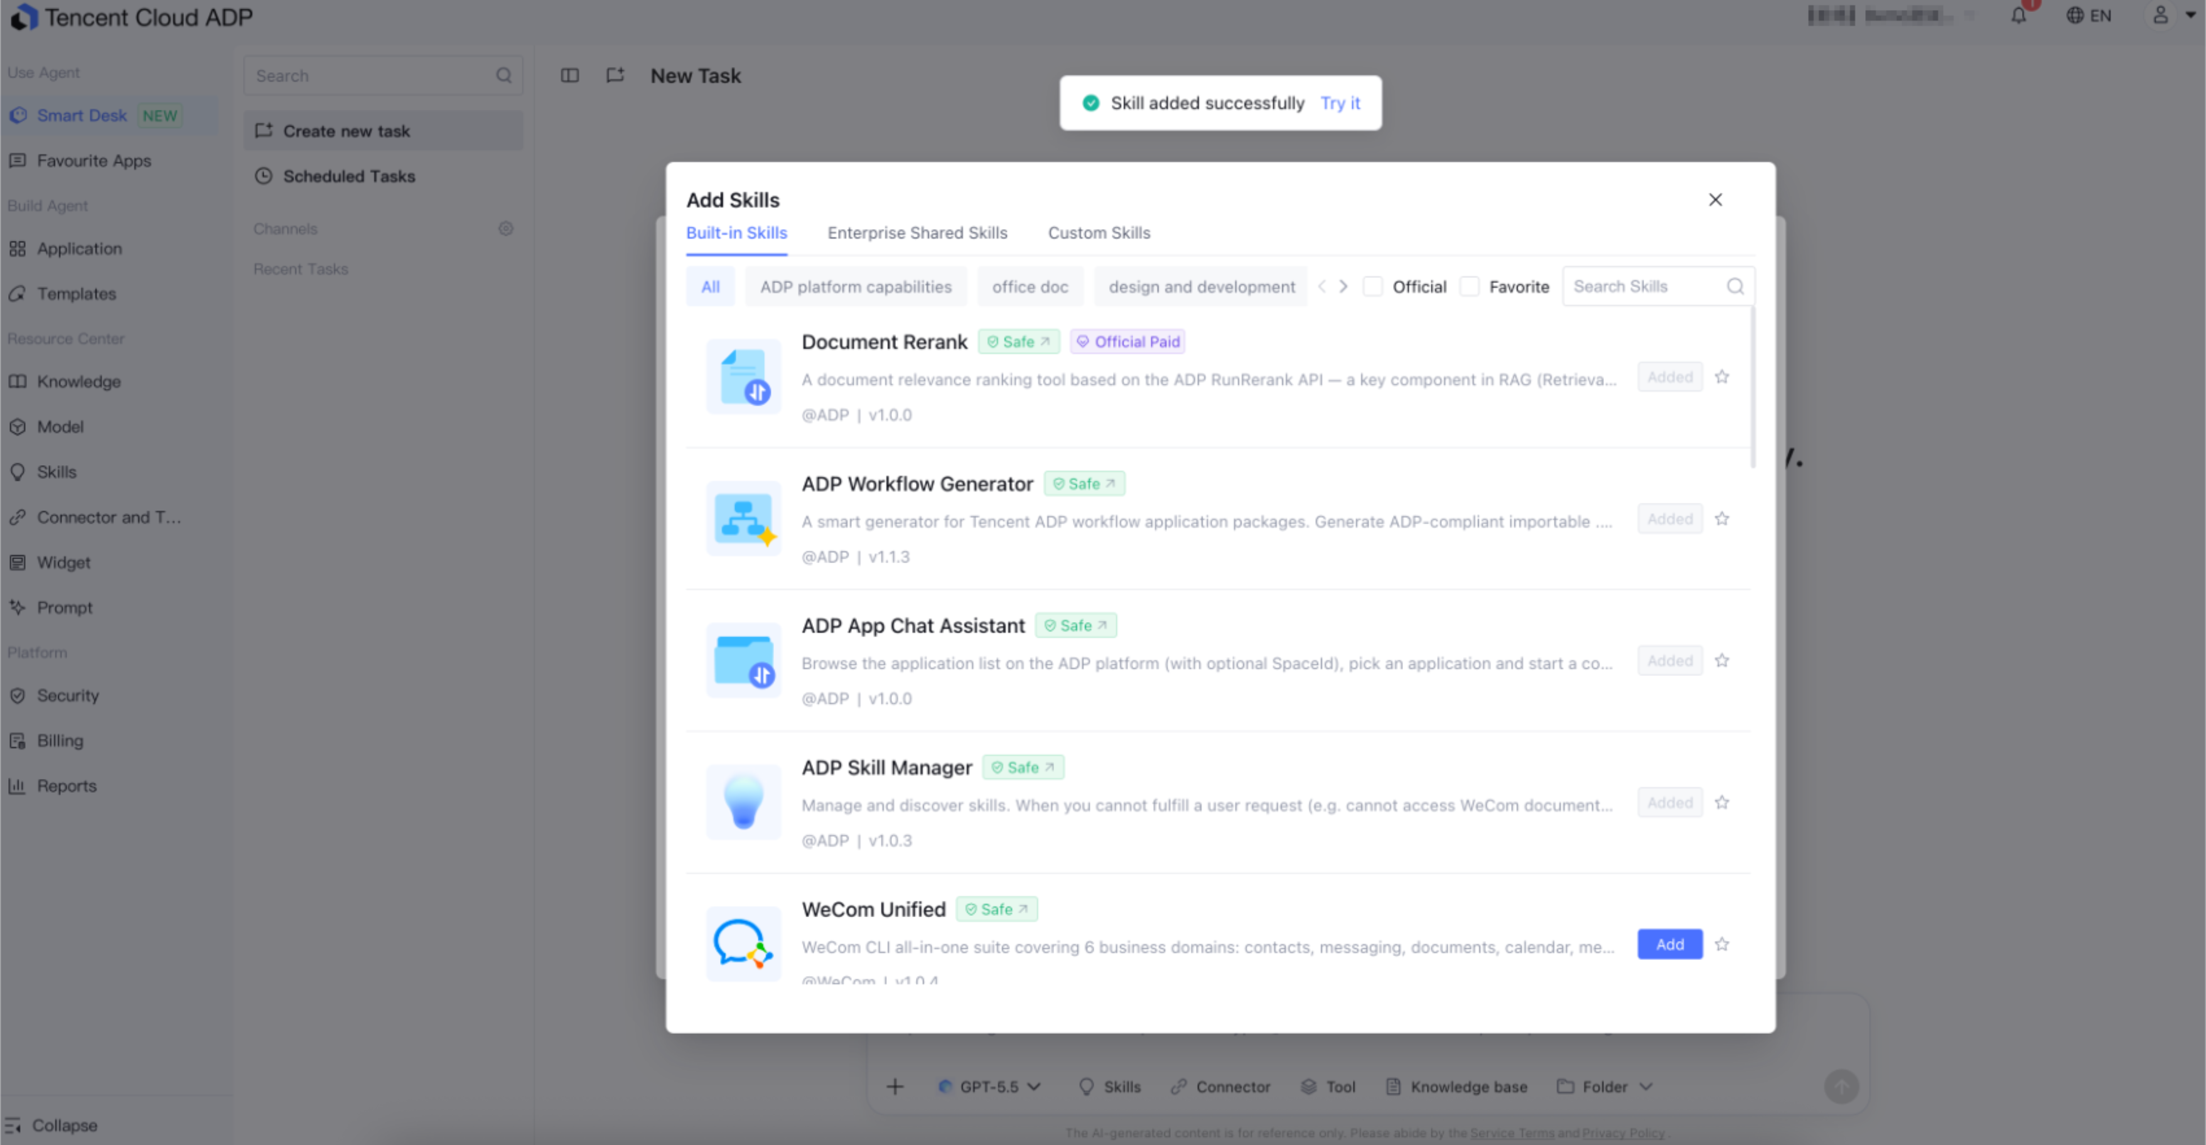The height and width of the screenshot is (1145, 2206).
Task: Star the WeCom Unified skill
Action: [1722, 945]
